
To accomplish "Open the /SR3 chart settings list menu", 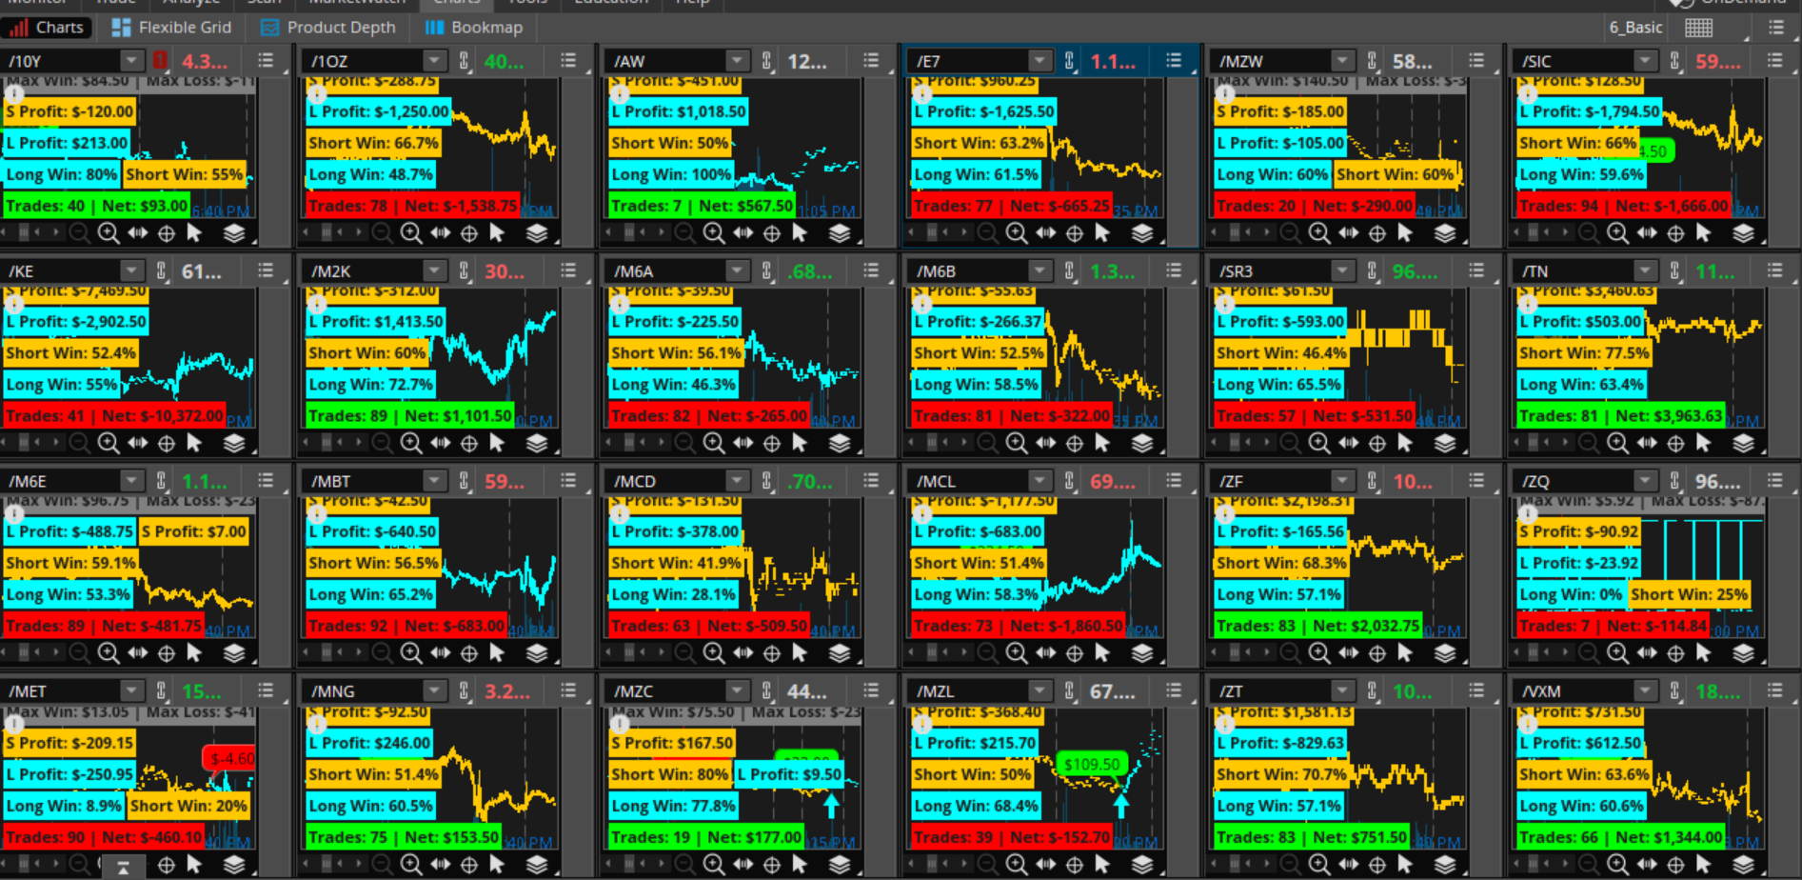I will click(1476, 271).
